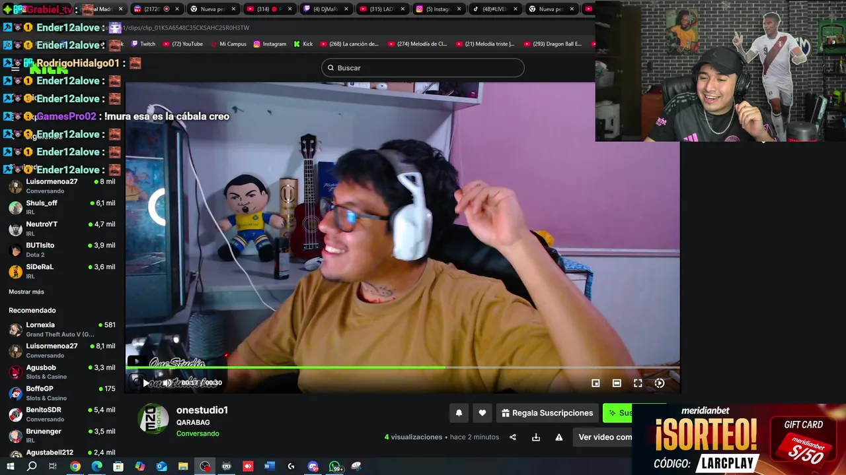Open Dragon Ball E... bookmark
The image size is (846, 475).
553,44
